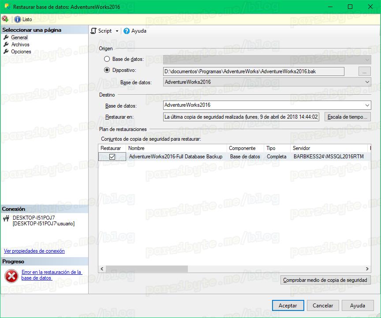Screen dimensions: 381x318
Task: Click the Componente column header
Action: pos(246,148)
